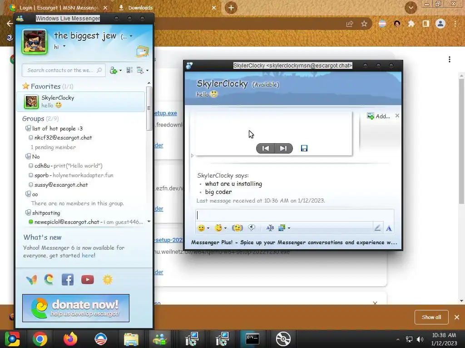Open the Escargot icon in Messenger bottom bar
Screen dimensions: 465x348
[49, 279]
